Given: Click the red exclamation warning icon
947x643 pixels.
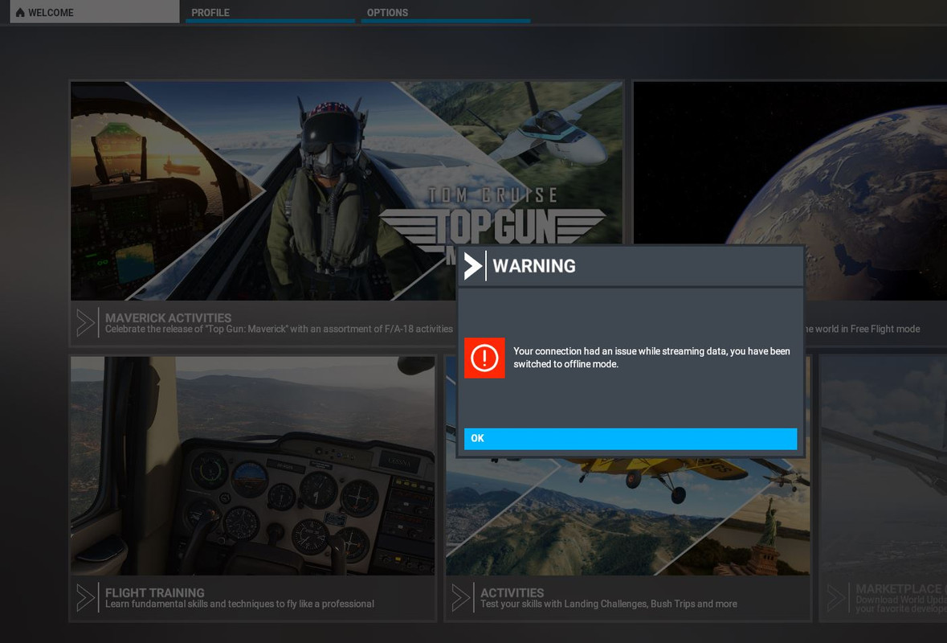Looking at the screenshot, I should [484, 358].
